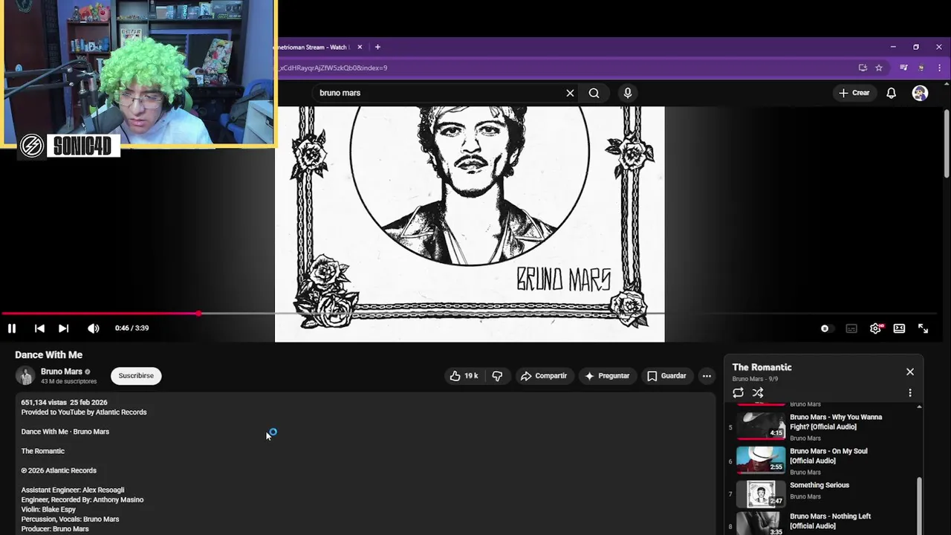The image size is (951, 535).
Task: Click thumbnail with 2:55 duration
Action: [x=761, y=459]
